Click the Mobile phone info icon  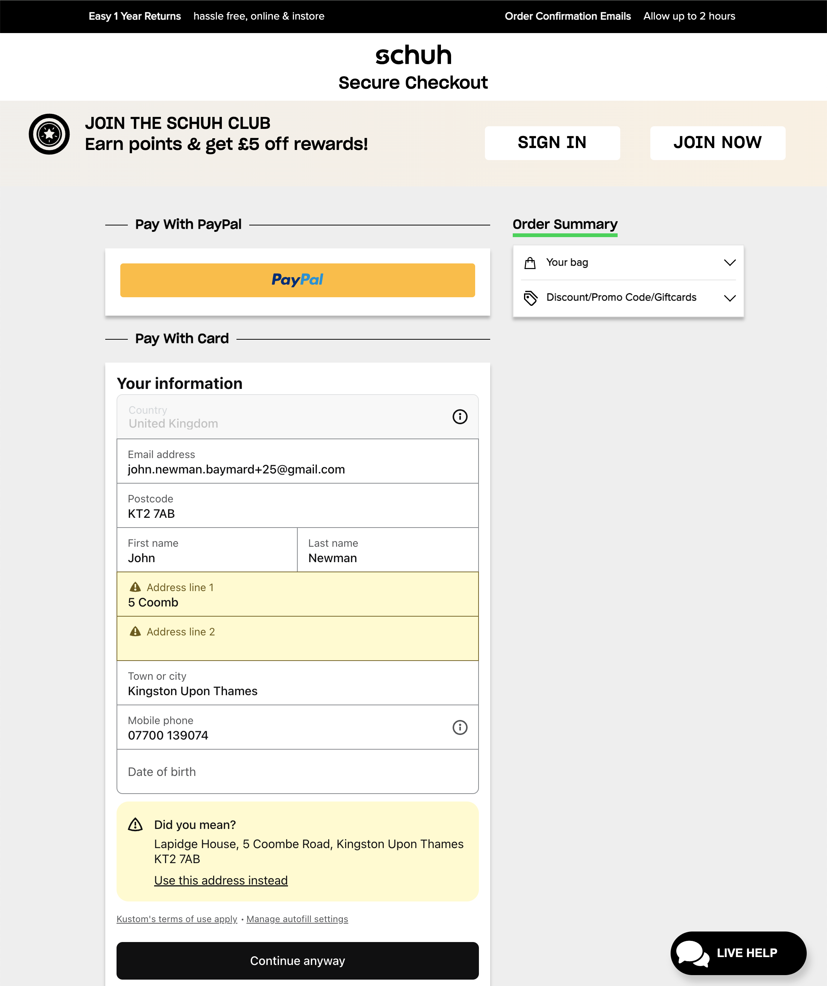click(460, 727)
